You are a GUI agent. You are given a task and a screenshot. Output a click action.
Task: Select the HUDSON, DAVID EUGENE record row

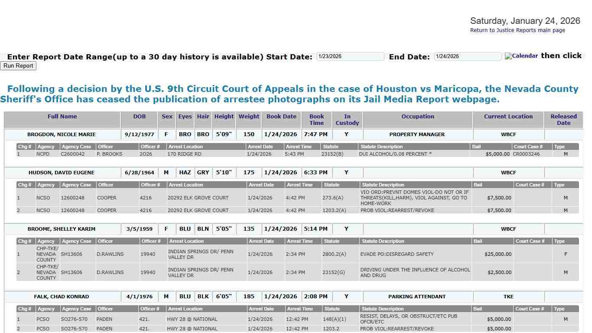coord(62,172)
